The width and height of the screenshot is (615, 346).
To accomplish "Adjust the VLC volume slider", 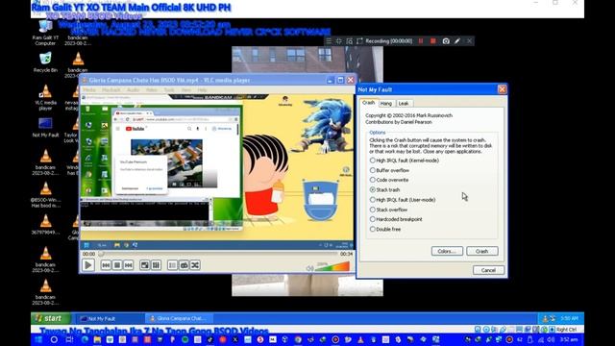I will pos(332,267).
